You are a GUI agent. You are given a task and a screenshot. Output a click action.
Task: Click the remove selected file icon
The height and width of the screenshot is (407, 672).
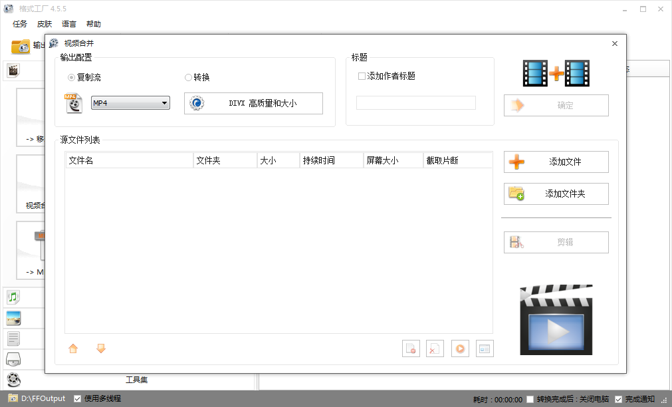pos(411,348)
